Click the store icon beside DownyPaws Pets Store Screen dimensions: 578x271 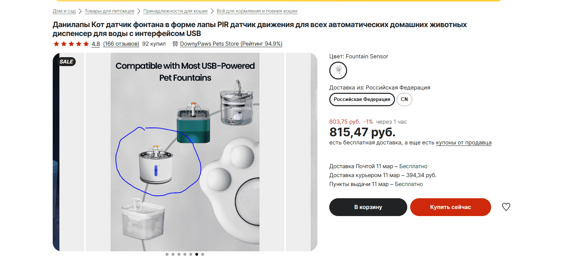coord(175,44)
